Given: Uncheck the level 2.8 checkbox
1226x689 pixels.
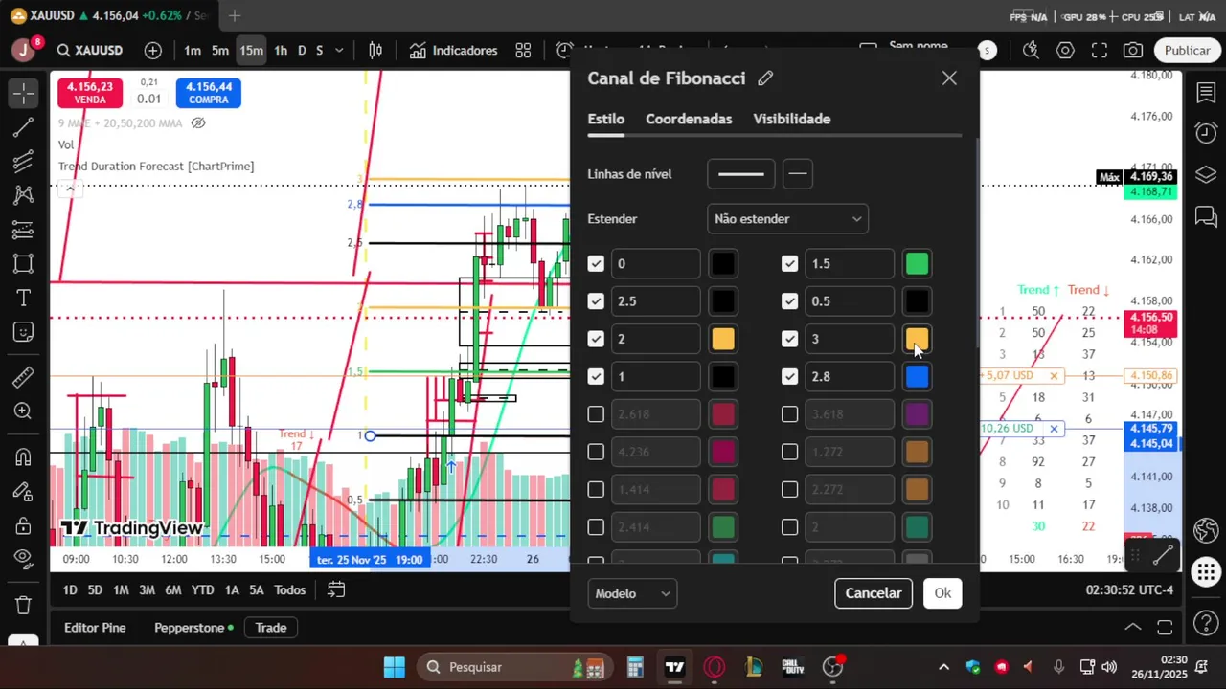Looking at the screenshot, I should point(789,376).
